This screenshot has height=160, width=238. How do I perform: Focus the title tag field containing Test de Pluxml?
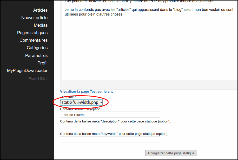(110, 115)
